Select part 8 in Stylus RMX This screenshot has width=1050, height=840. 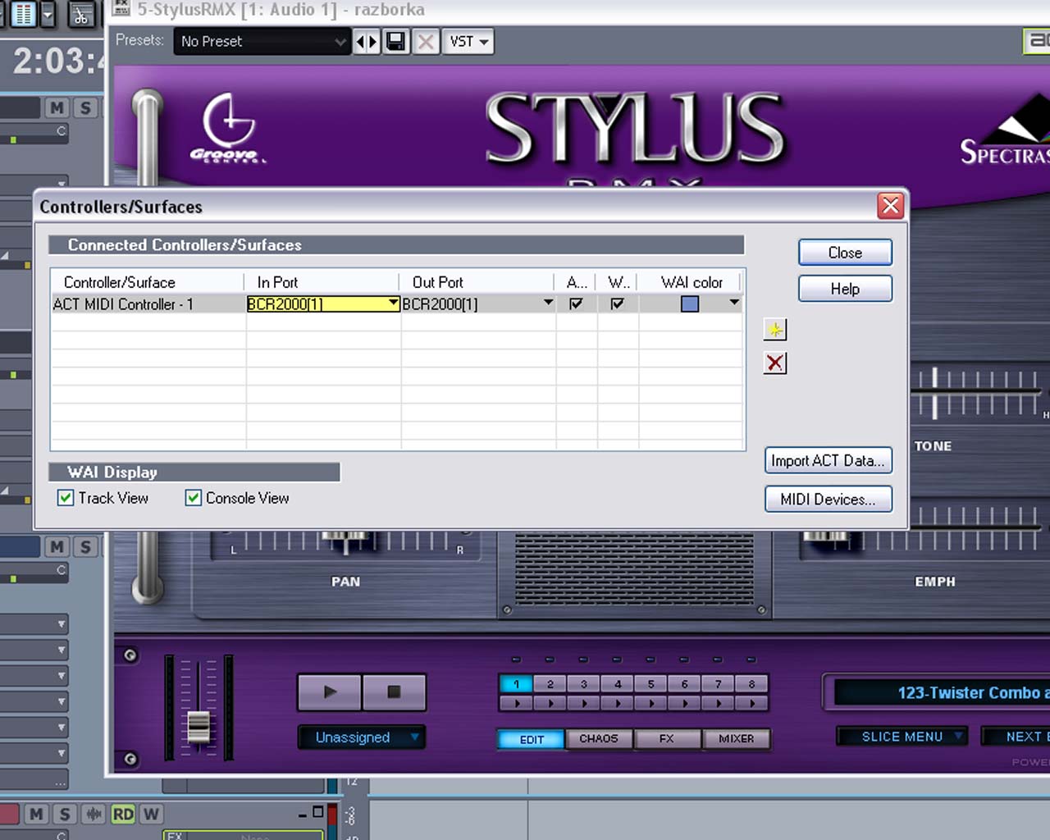click(752, 684)
